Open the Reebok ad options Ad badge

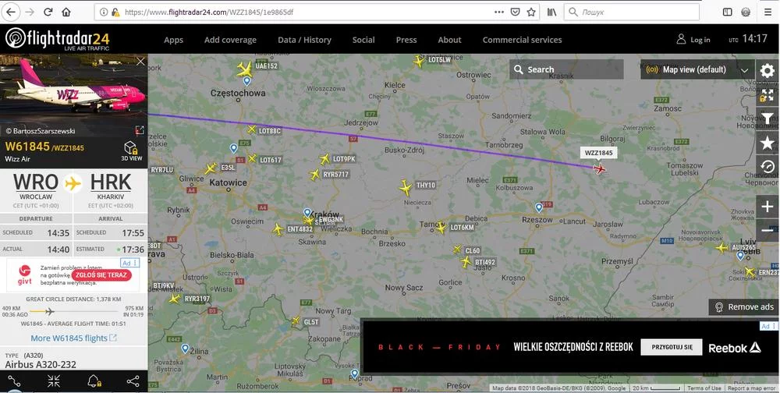[768, 327]
